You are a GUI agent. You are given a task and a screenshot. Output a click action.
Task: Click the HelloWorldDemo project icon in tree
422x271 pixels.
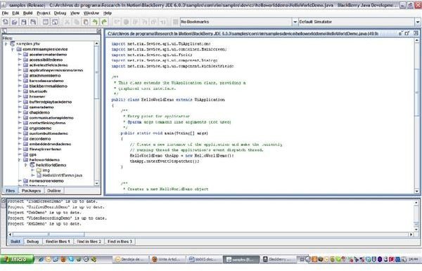[x=32, y=165]
